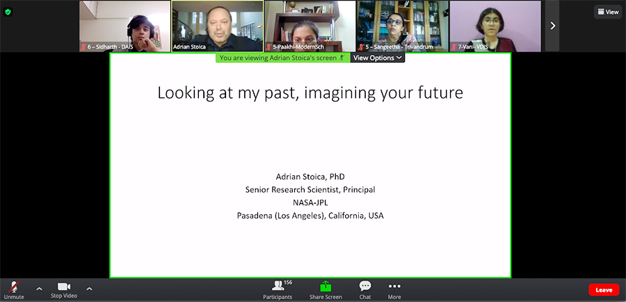Unmute the microphone
The width and height of the screenshot is (626, 302).
pyautogui.click(x=13, y=289)
